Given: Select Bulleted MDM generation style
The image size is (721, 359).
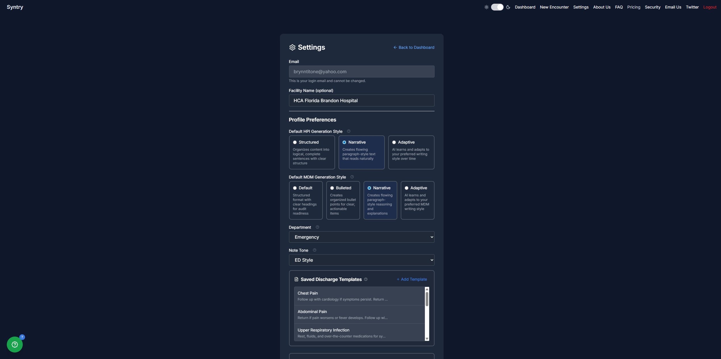Looking at the screenshot, I should point(343,200).
